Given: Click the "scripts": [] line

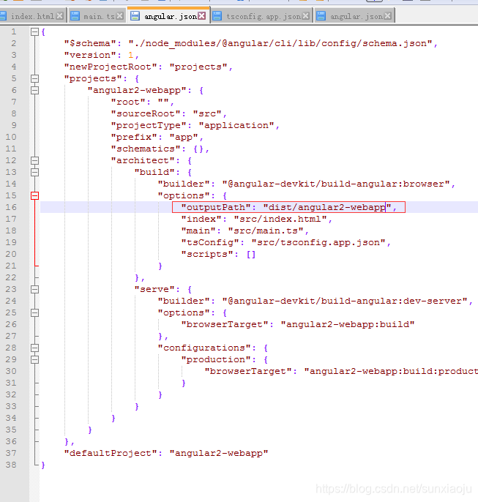Looking at the screenshot, I should pyautogui.click(x=218, y=254).
